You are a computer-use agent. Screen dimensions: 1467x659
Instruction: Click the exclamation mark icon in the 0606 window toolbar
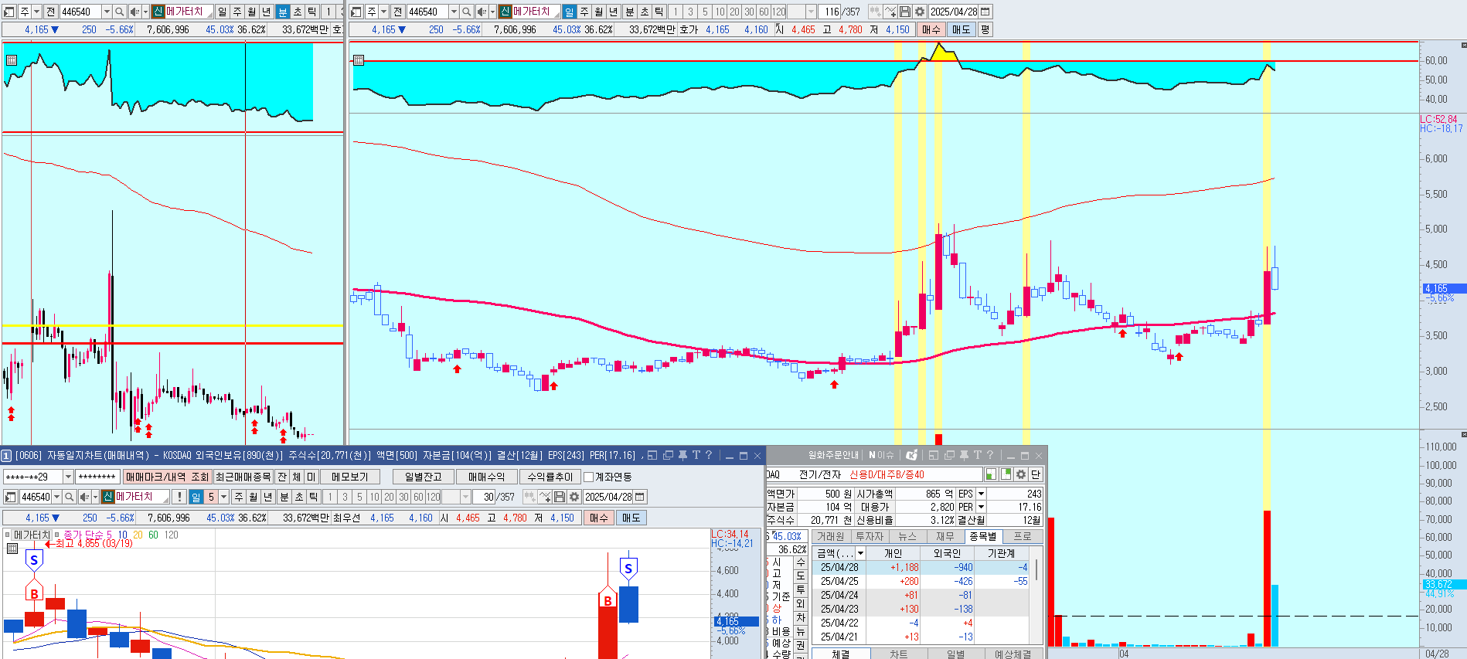(179, 497)
